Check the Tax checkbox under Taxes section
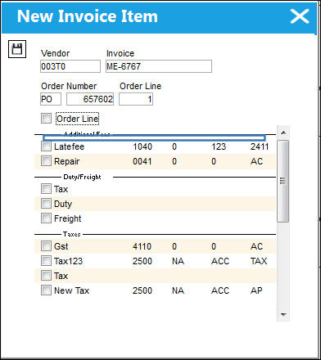The width and height of the screenshot is (321, 360). point(46,276)
